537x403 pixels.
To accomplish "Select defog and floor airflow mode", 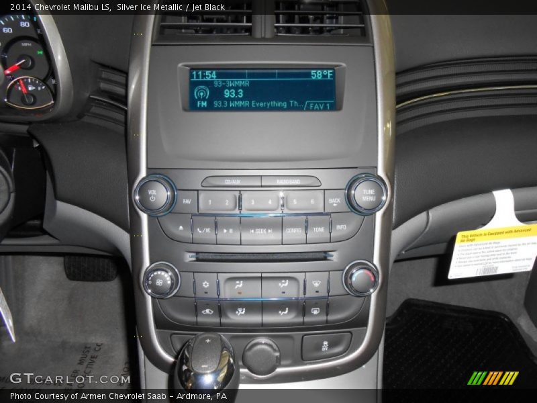I will pyautogui.click(x=241, y=312).
